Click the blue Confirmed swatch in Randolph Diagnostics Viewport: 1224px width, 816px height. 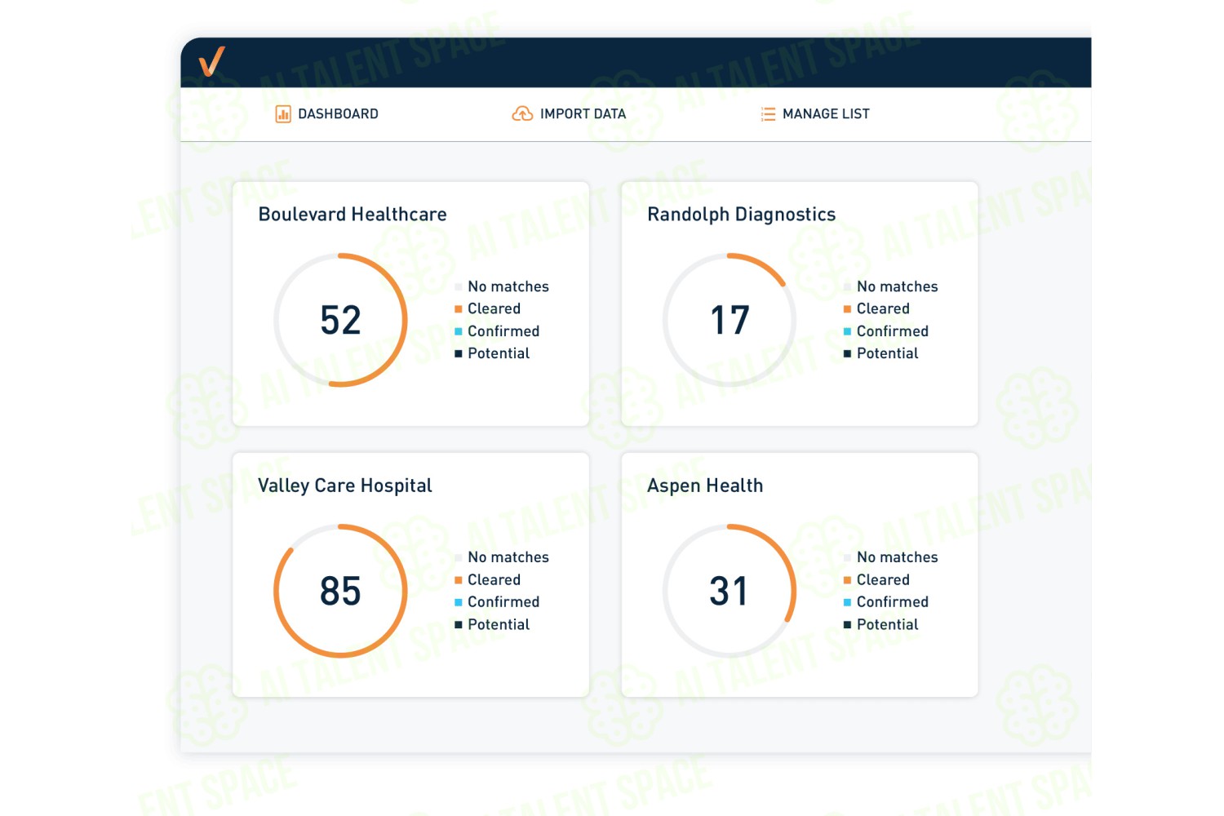[x=847, y=331]
